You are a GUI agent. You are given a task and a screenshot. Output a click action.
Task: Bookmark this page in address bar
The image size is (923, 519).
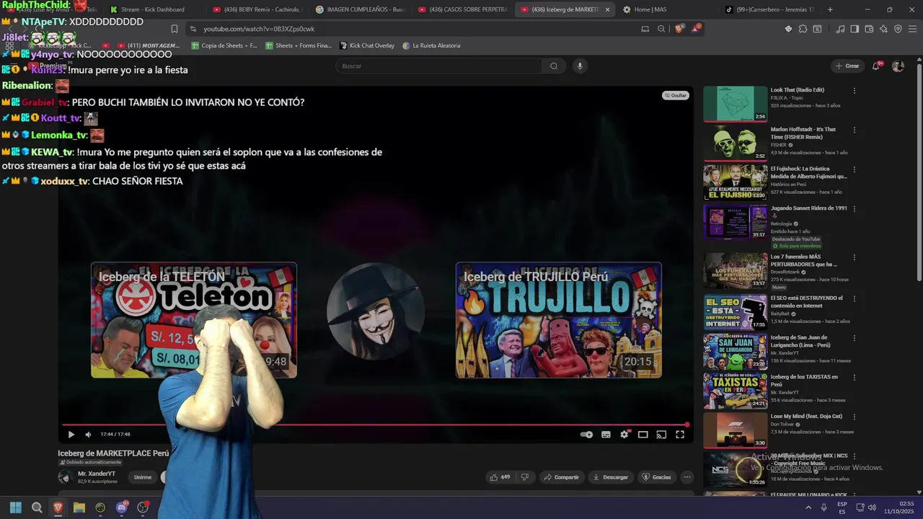[x=174, y=29]
